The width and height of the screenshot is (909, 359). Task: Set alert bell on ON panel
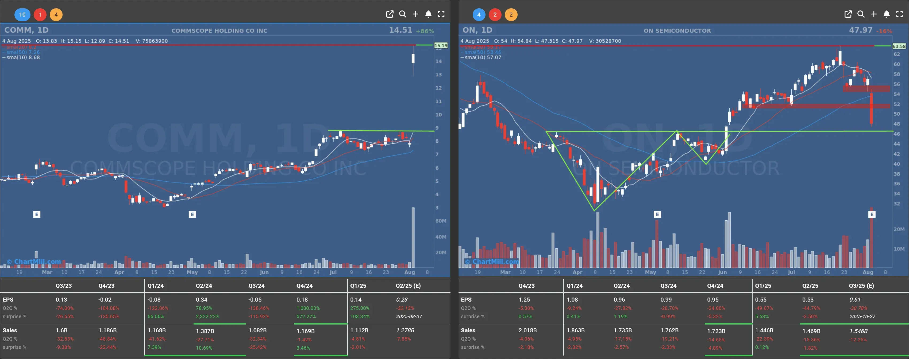point(887,14)
